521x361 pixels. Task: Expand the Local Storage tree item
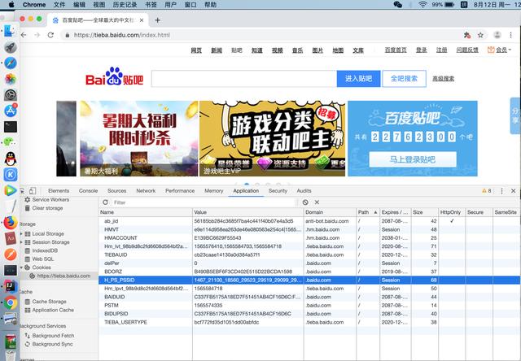point(22,234)
